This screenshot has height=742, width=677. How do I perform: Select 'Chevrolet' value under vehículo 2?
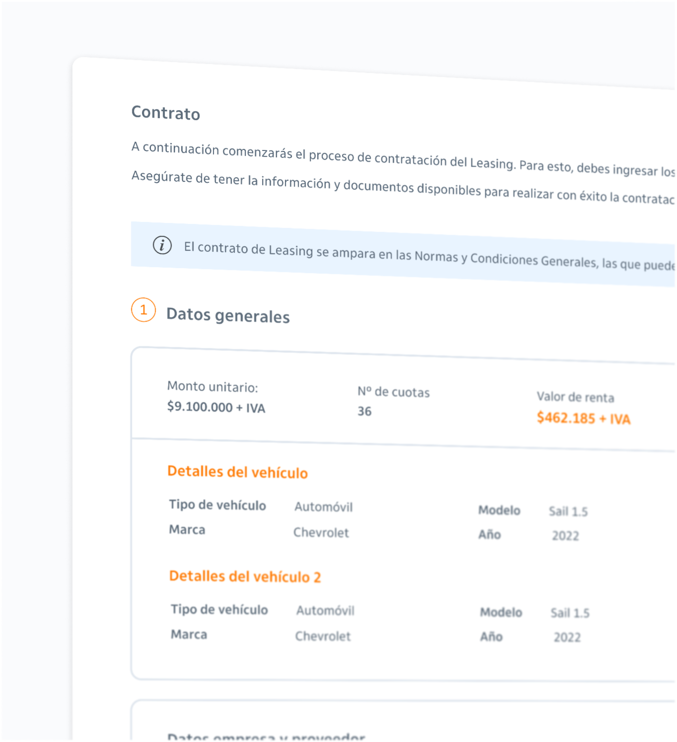[x=323, y=636]
